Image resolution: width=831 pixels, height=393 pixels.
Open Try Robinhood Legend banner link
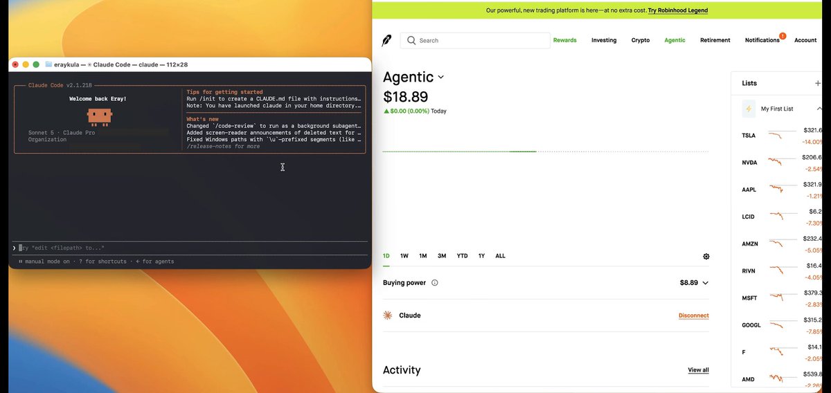678,10
